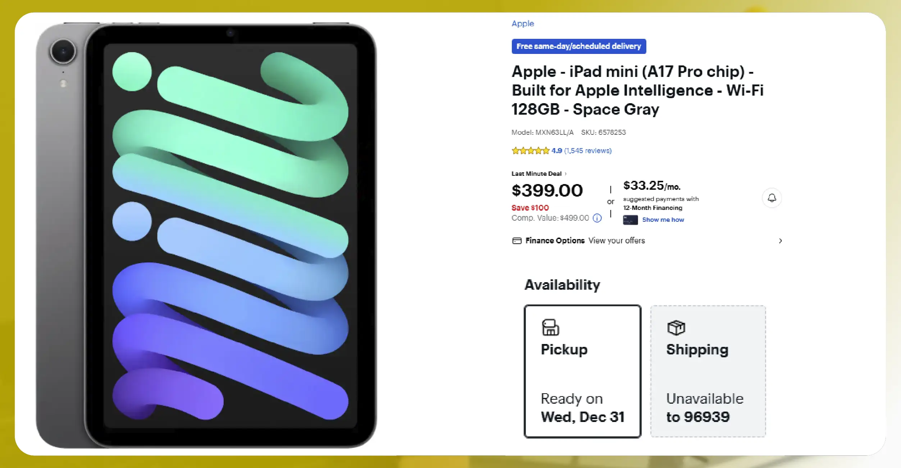The height and width of the screenshot is (468, 901).
Task: Click the box icon above Shipping
Action: click(676, 327)
